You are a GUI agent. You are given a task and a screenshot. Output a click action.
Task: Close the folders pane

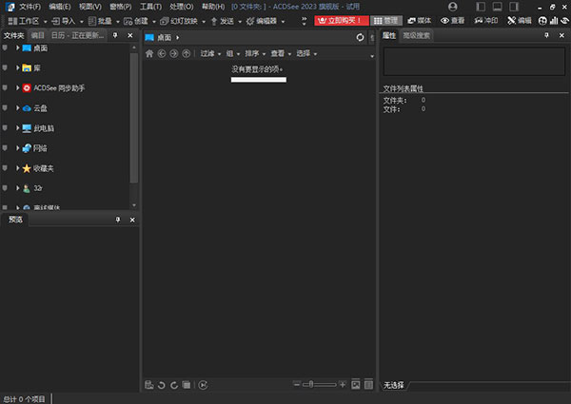point(130,35)
